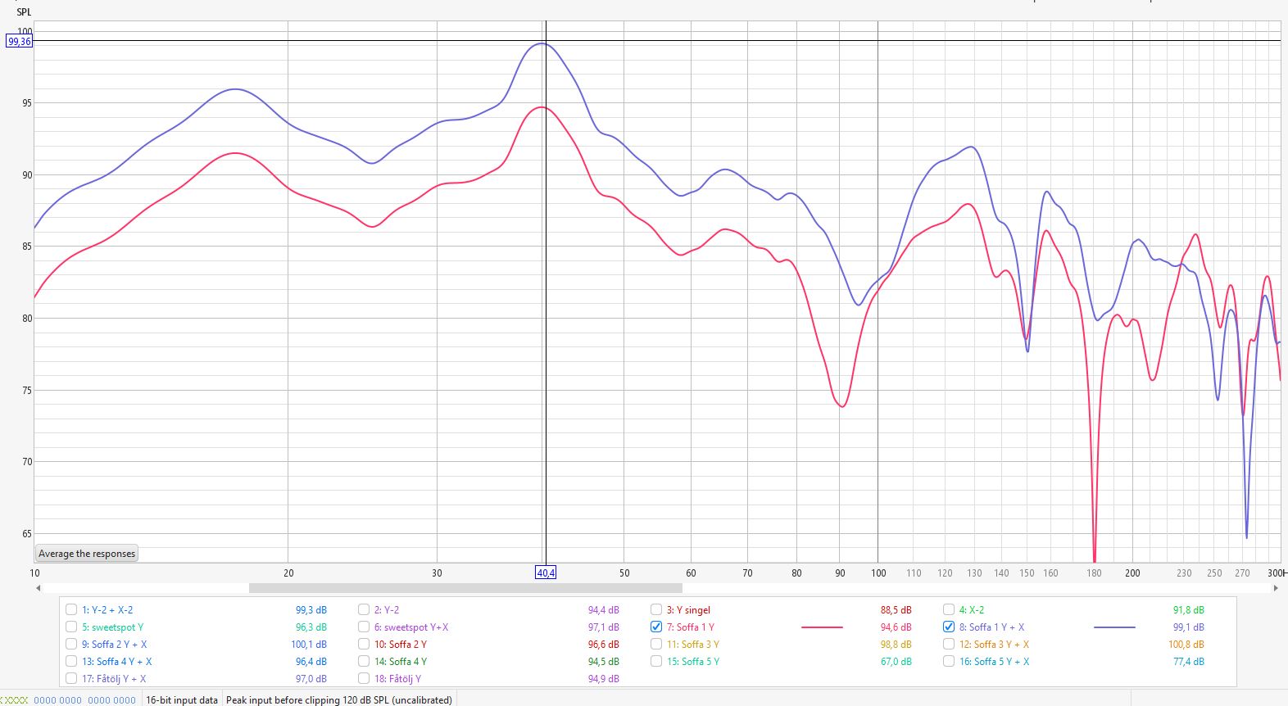
Task: Toggle the 14: Soffa 4 Y checkbox
Action: point(364,661)
